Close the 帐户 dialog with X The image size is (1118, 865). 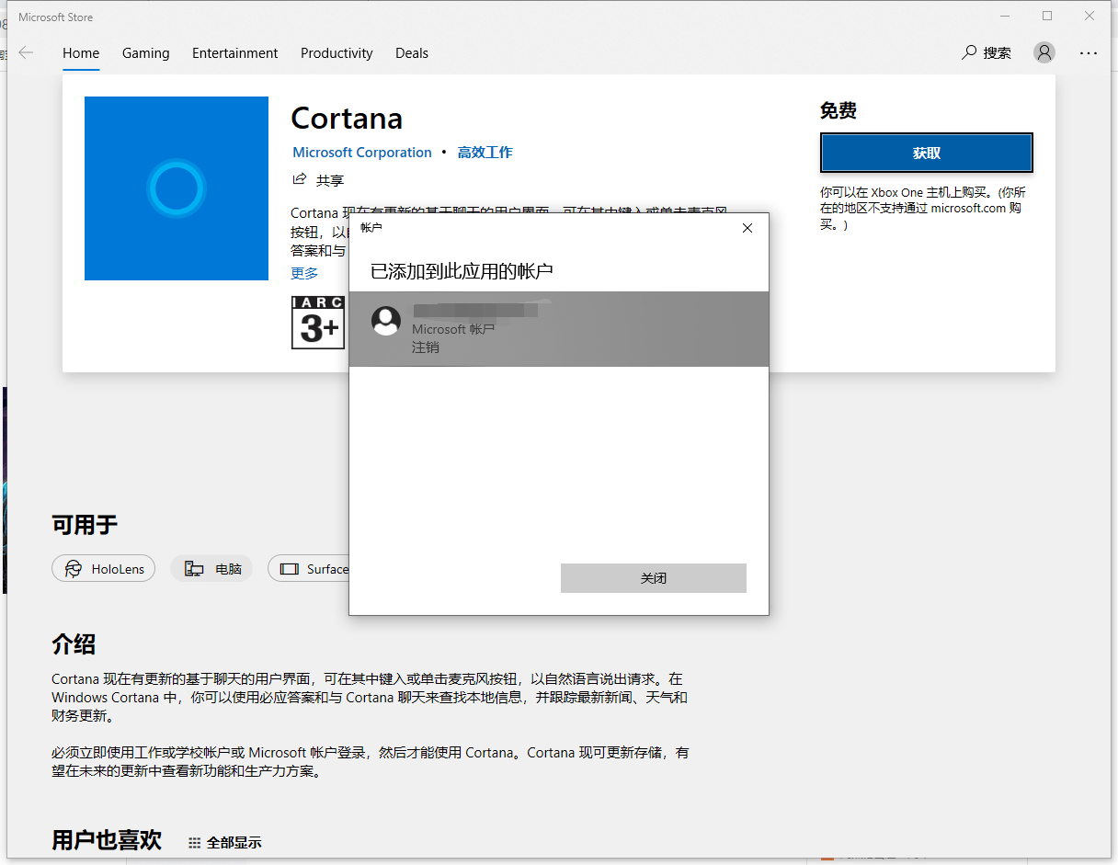pyautogui.click(x=747, y=228)
